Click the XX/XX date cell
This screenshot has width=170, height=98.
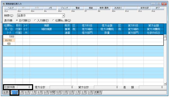9,40
